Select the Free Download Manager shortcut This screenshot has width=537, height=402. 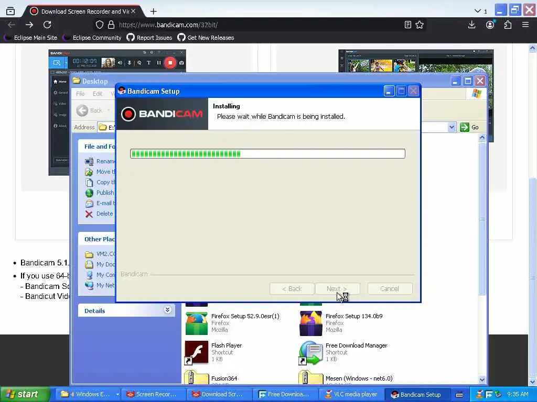pos(343,352)
